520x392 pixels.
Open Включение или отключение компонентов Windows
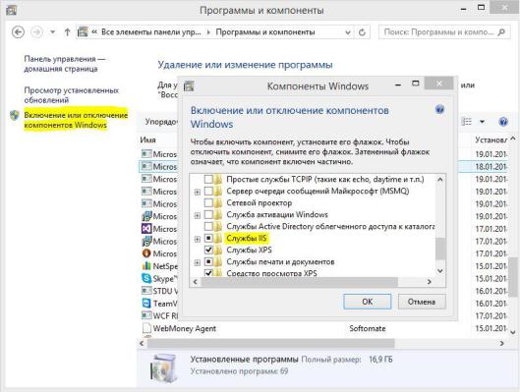[x=76, y=120]
